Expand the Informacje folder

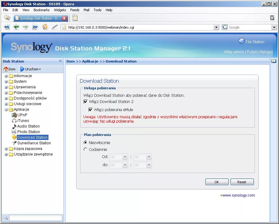(x=6, y=76)
